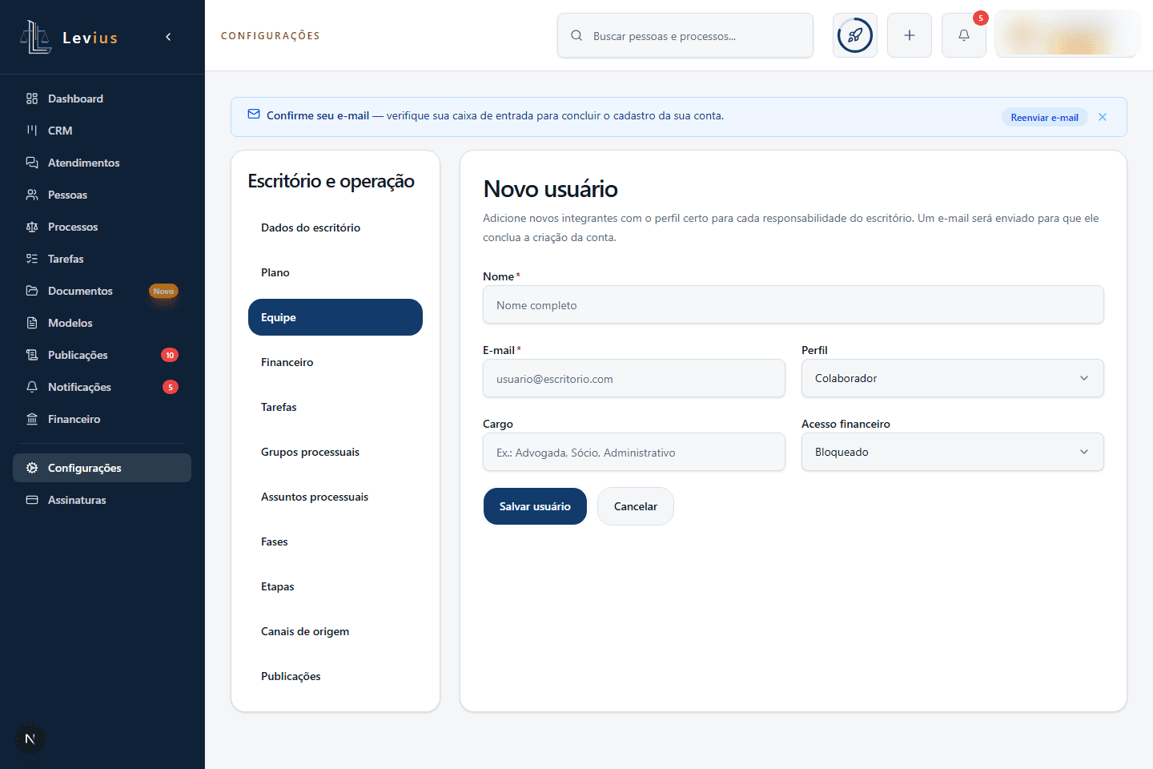Click the Pessoas users icon
This screenshot has height=769, width=1153.
32,195
